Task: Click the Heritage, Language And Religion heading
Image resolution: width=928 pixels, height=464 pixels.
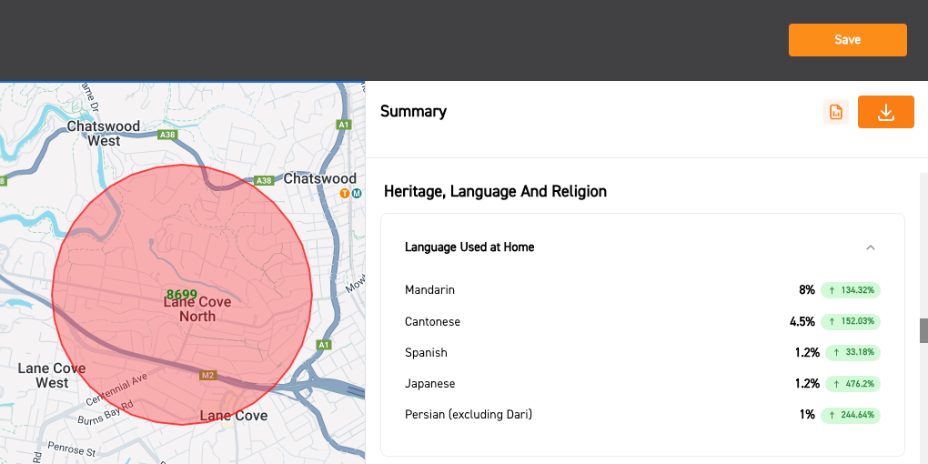Action: pos(495,192)
